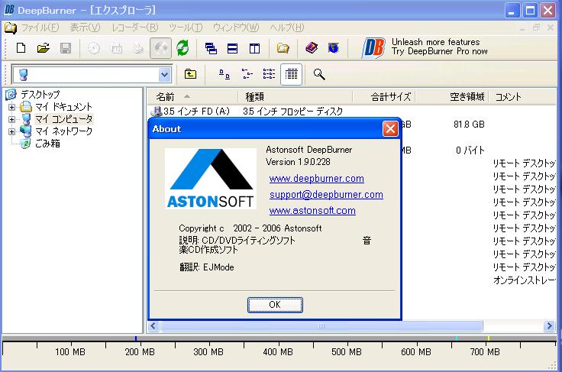
Task: Open the ウィンドウ(W) menu
Action: click(236, 27)
